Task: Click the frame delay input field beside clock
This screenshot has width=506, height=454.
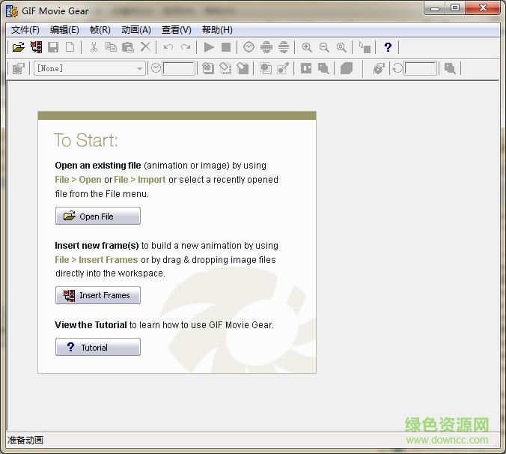Action: pyautogui.click(x=178, y=68)
